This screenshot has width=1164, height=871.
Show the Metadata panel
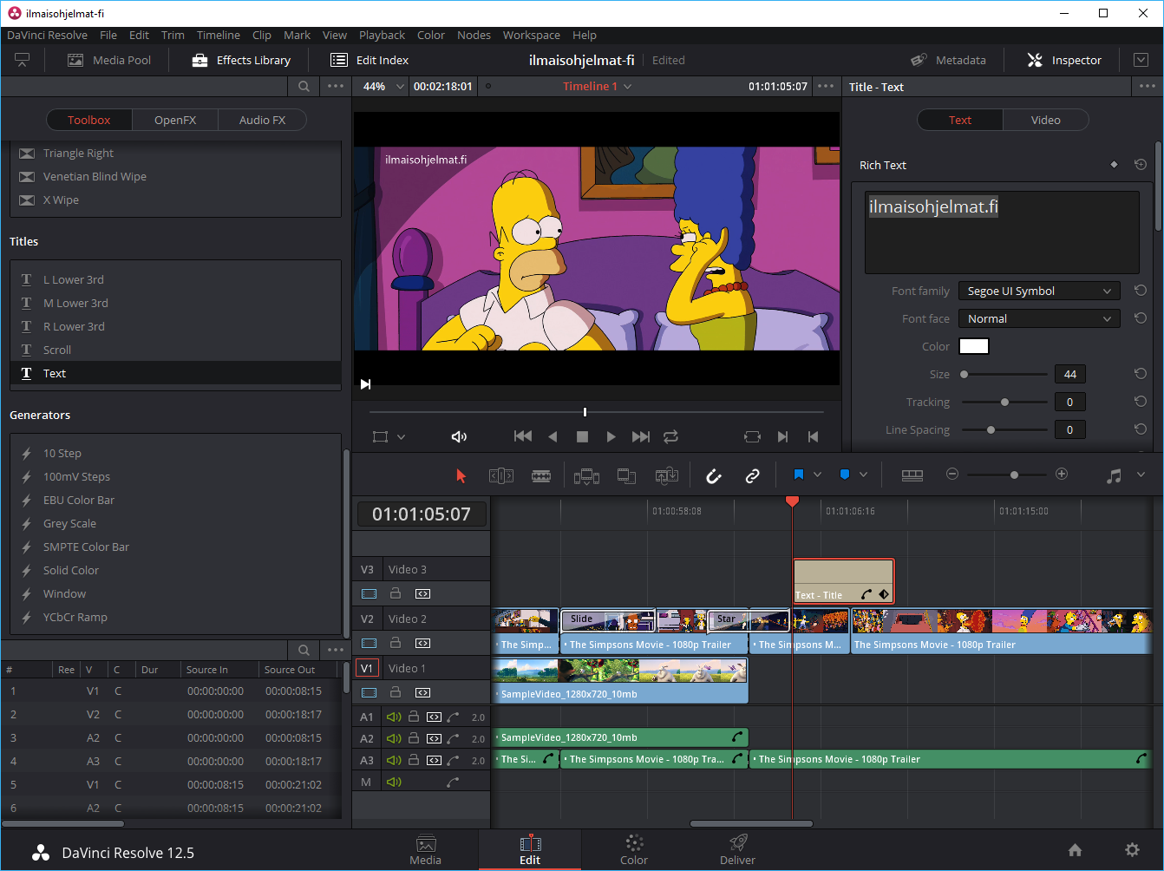tap(948, 60)
